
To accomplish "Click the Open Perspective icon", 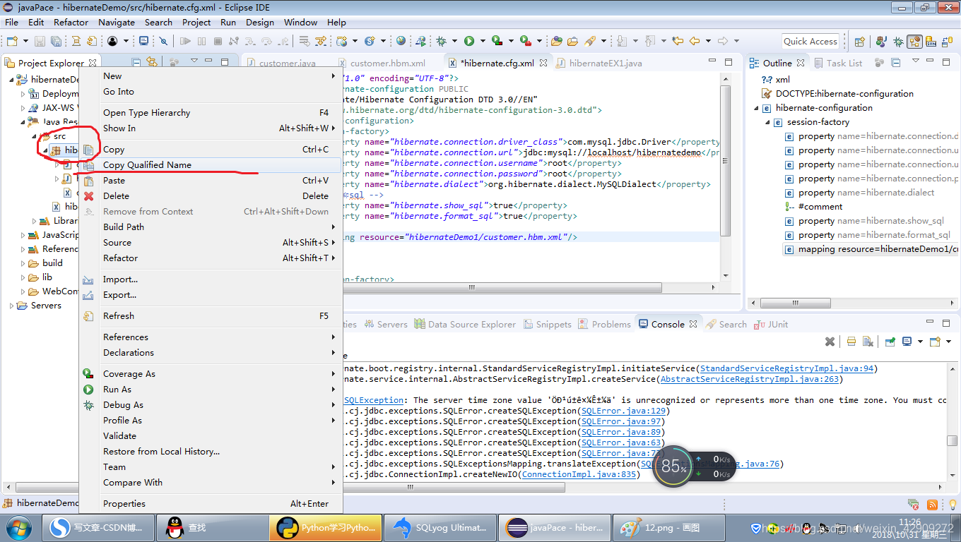I will pyautogui.click(x=859, y=42).
